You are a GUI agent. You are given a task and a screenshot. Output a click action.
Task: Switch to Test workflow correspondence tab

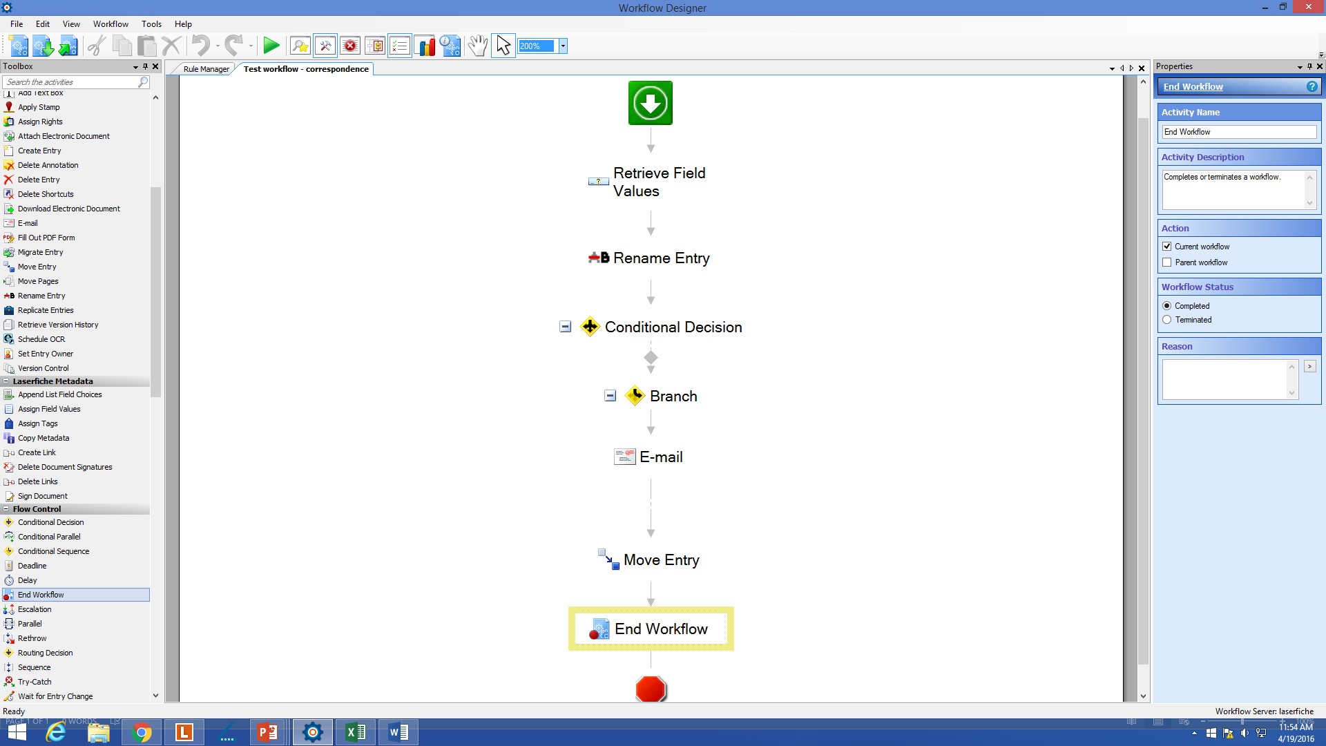tap(306, 68)
